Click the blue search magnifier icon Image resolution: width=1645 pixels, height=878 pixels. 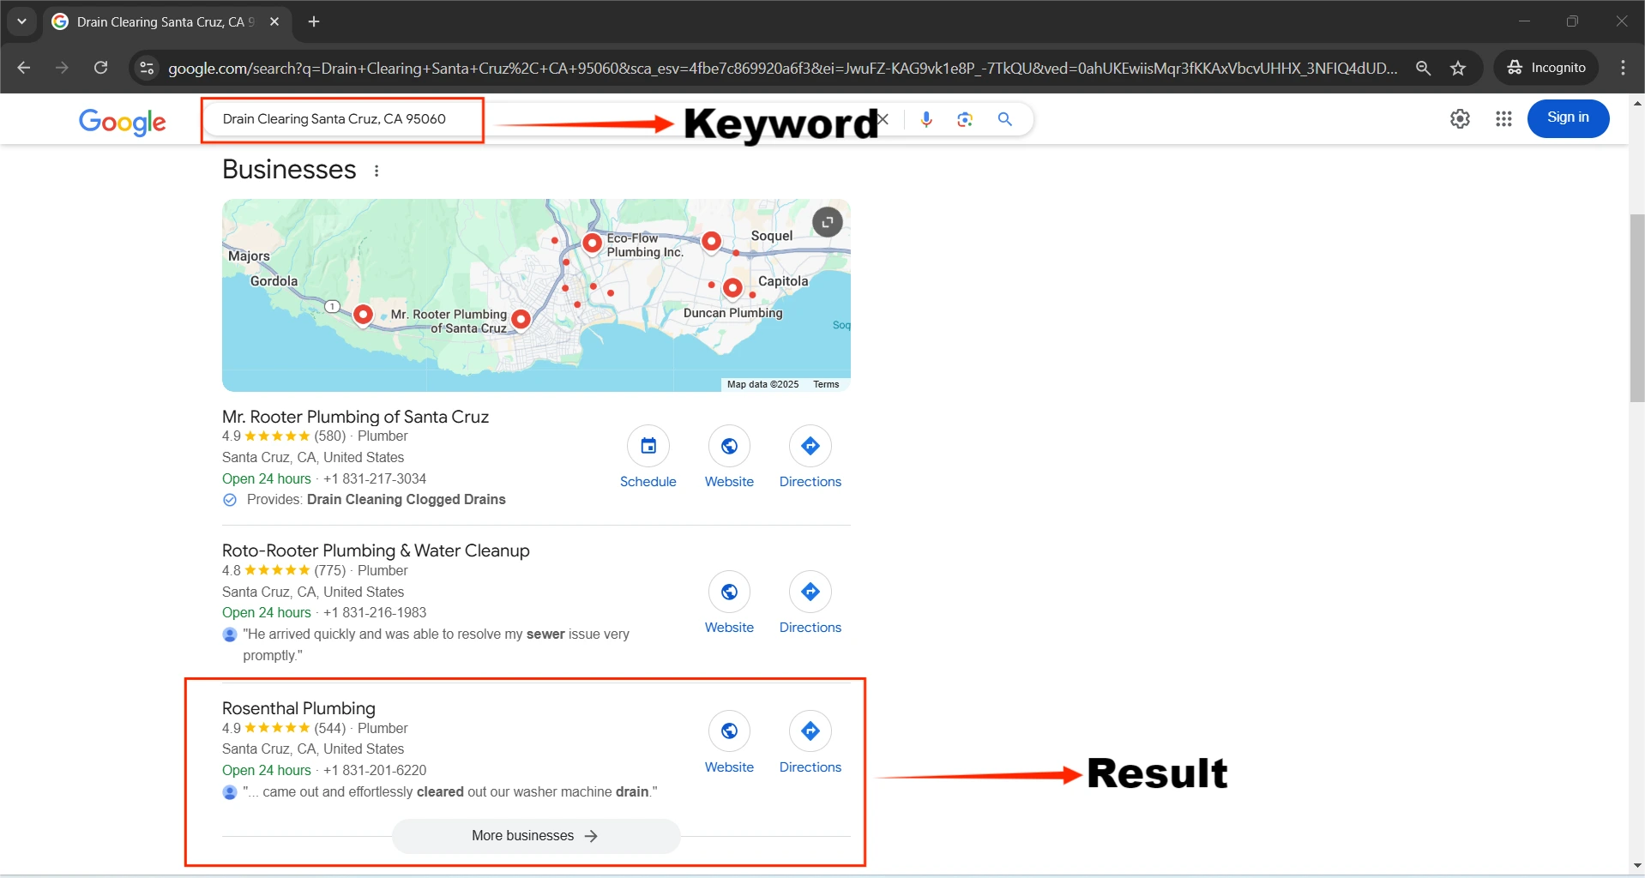1005,119
